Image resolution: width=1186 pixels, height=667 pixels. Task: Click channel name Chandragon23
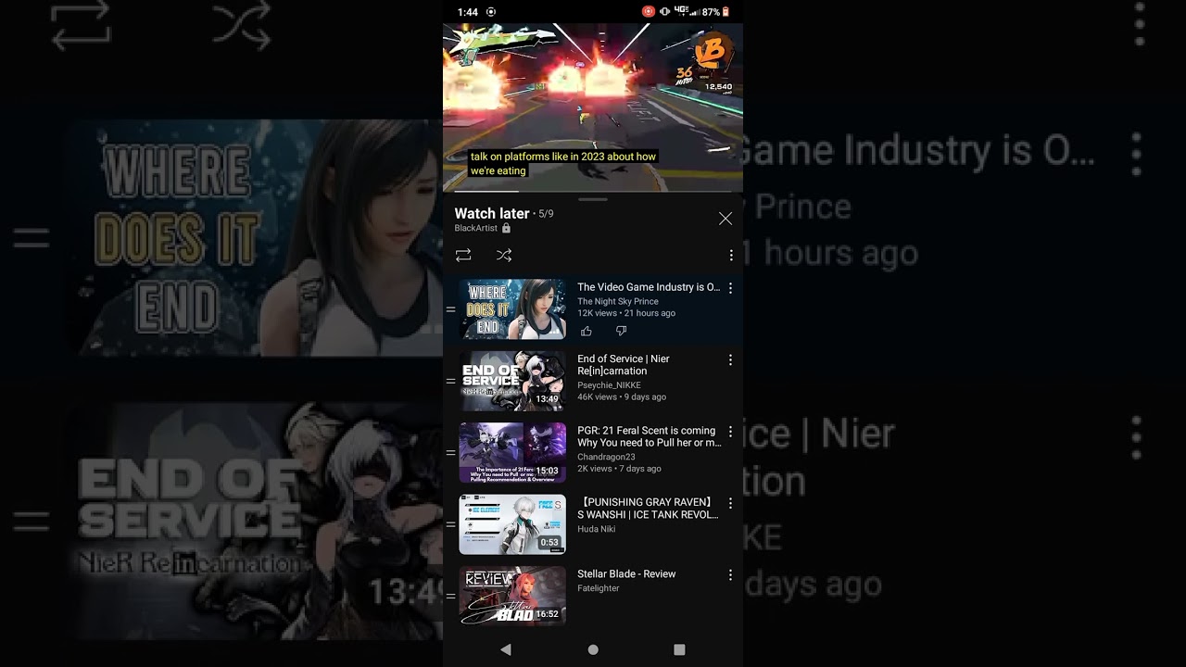click(606, 457)
